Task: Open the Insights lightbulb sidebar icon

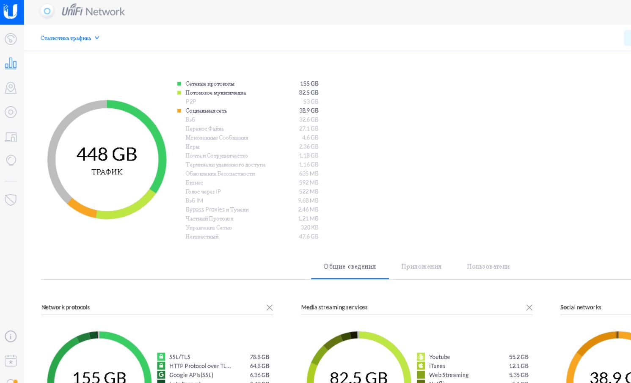Action: 11,160
